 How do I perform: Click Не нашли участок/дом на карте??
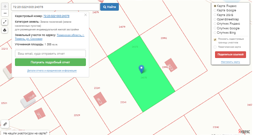pyautogui.click(x=25, y=133)
